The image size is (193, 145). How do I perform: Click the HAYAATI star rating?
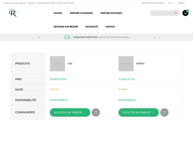(x=123, y=89)
